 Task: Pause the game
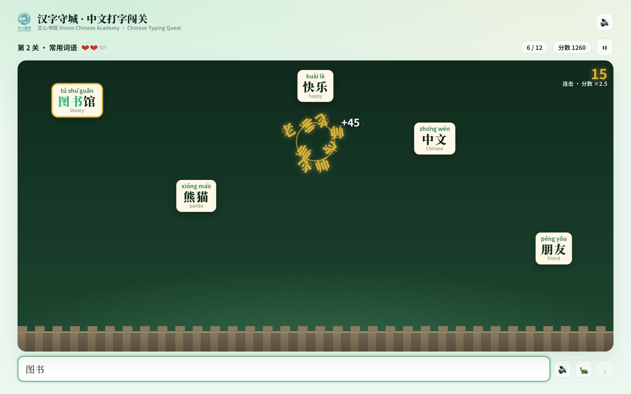tap(605, 47)
